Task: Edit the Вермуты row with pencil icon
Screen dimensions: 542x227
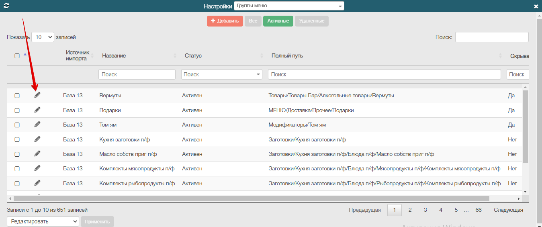Action: coord(37,95)
